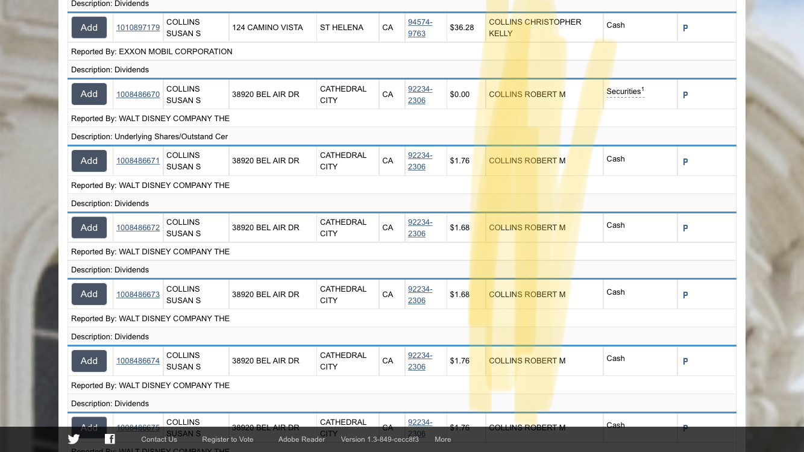Select 38920 BEL AIR DR in row 1008486672
This screenshot has width=804, height=452.
(x=266, y=228)
